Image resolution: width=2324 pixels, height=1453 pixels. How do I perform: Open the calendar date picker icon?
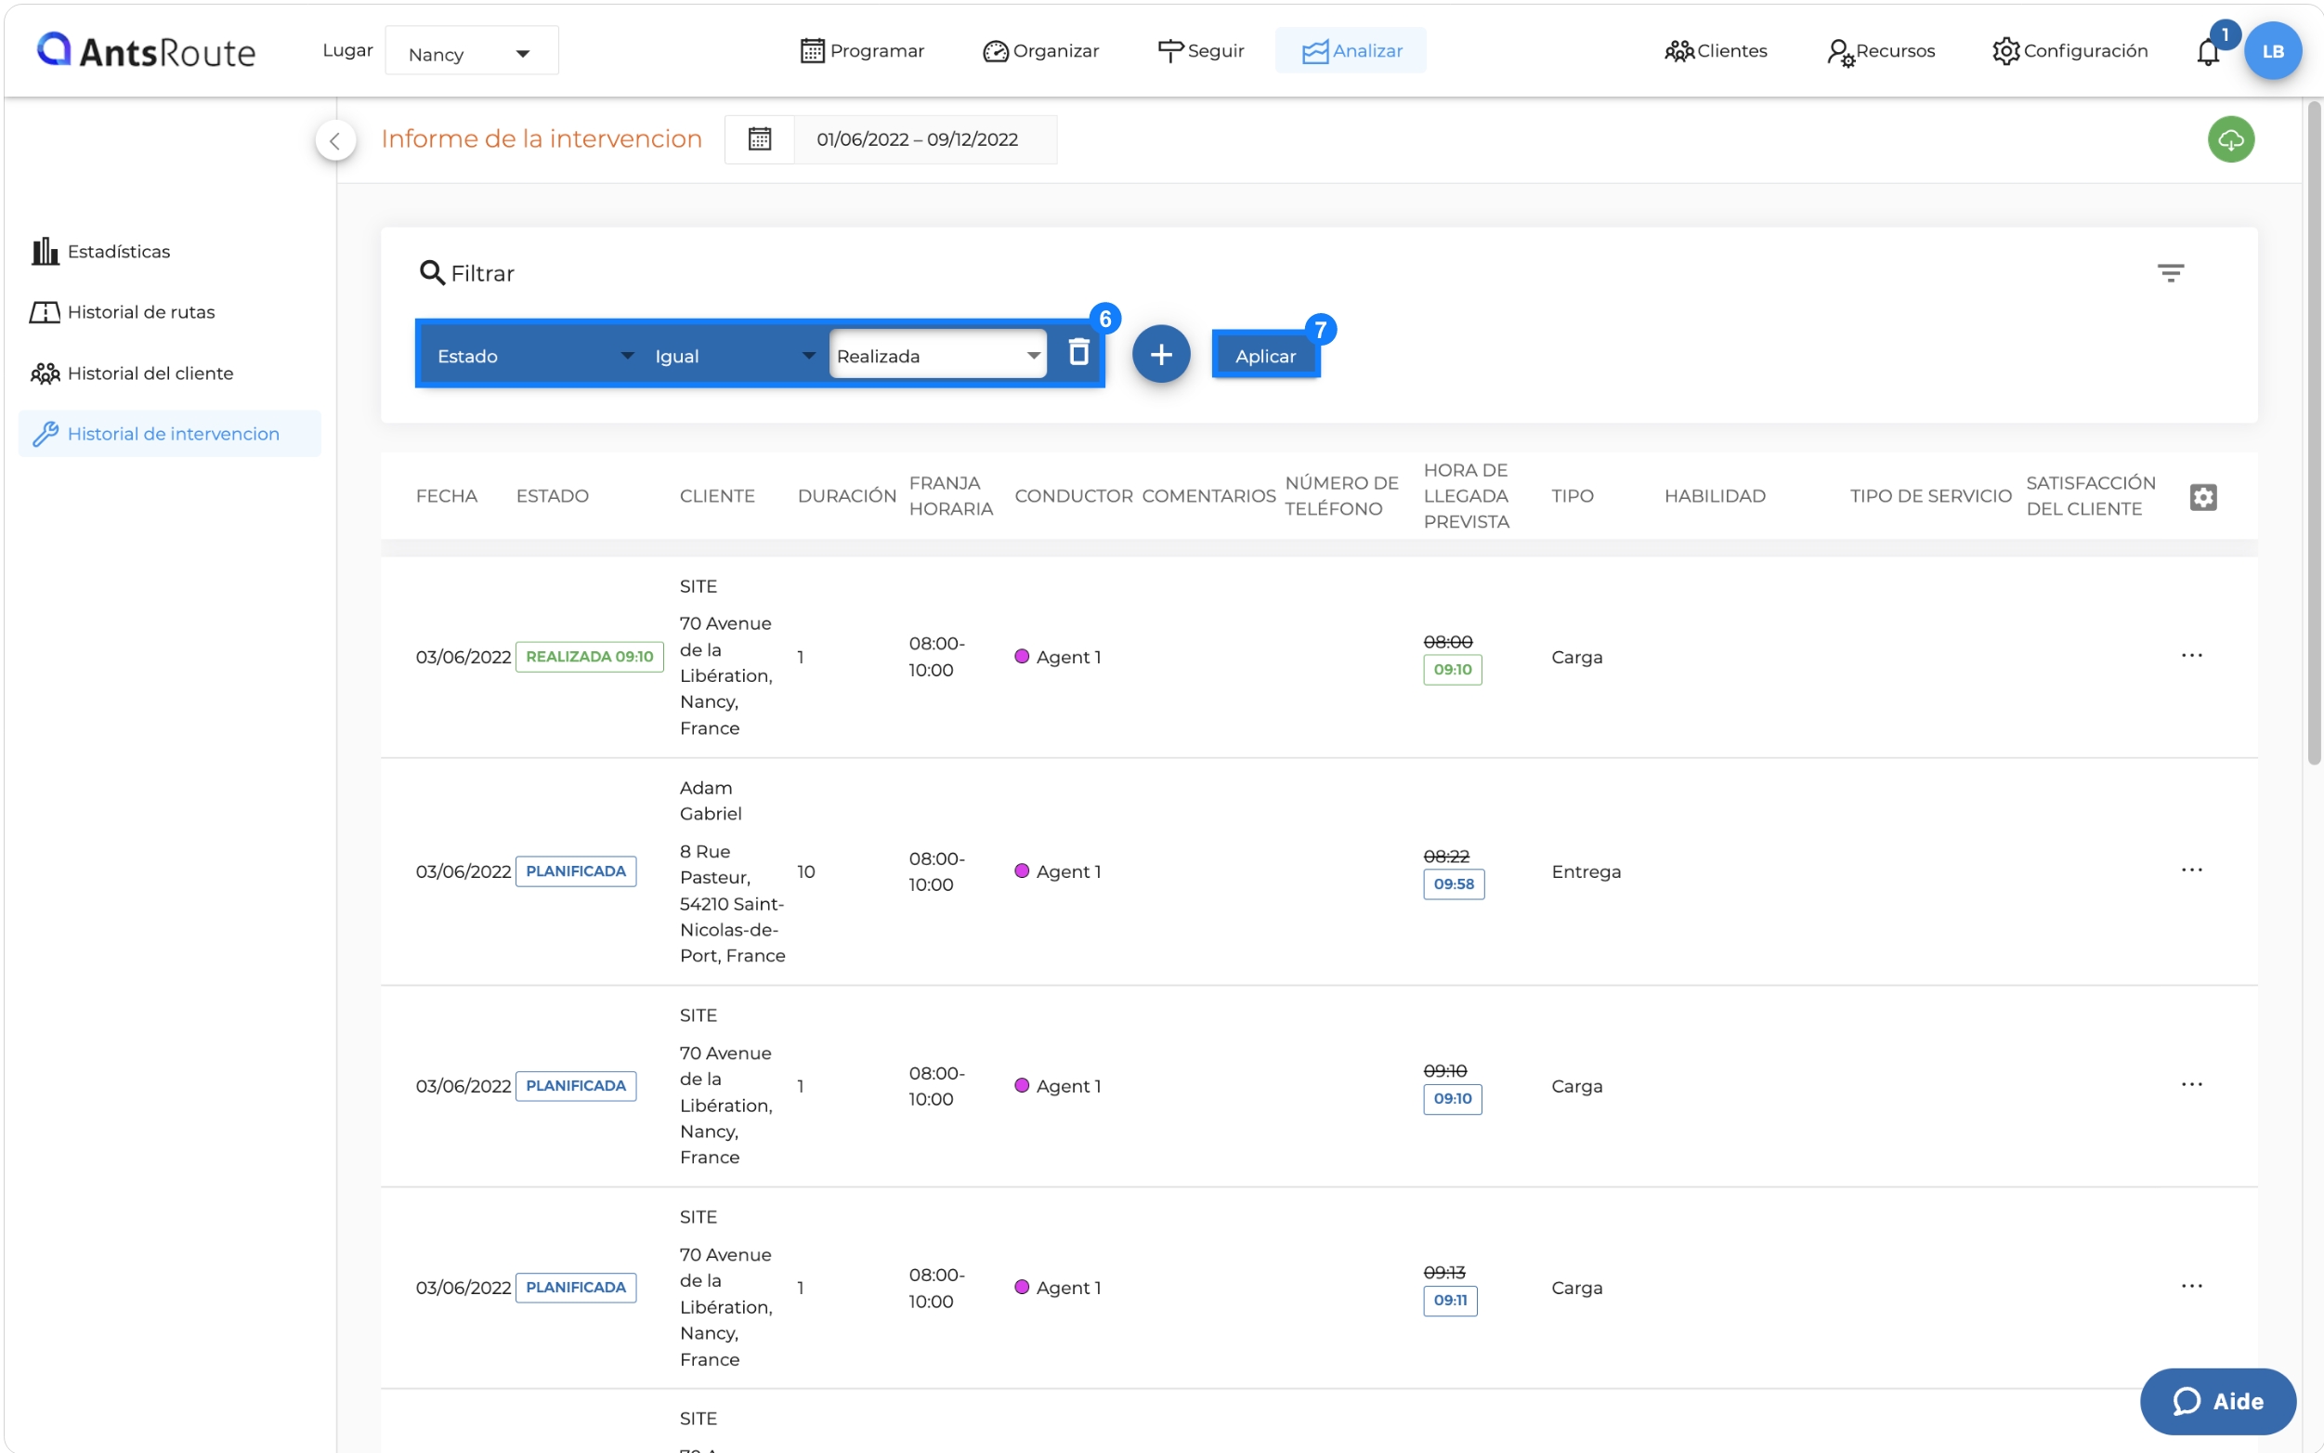[x=759, y=139]
